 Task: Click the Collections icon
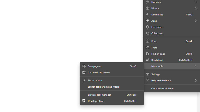(x=147, y=33)
